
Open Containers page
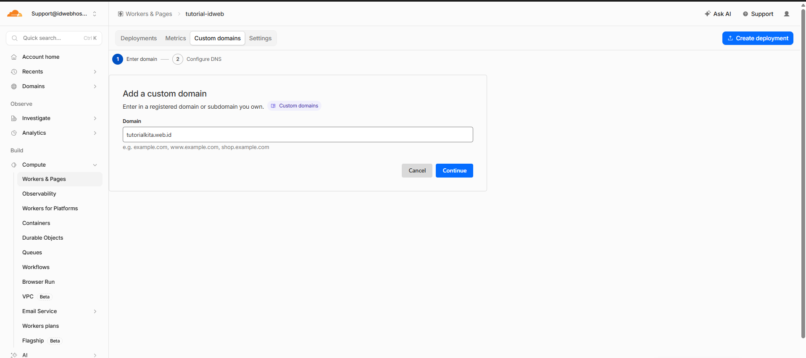click(36, 223)
